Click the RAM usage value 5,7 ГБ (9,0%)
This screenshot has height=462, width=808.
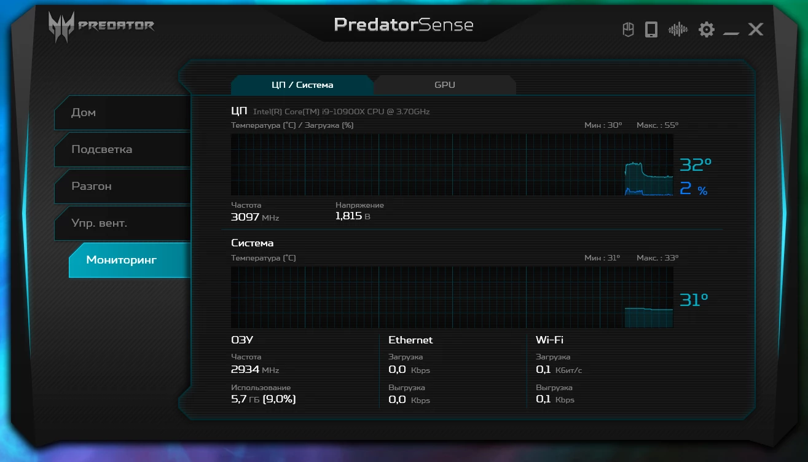pyautogui.click(x=264, y=399)
